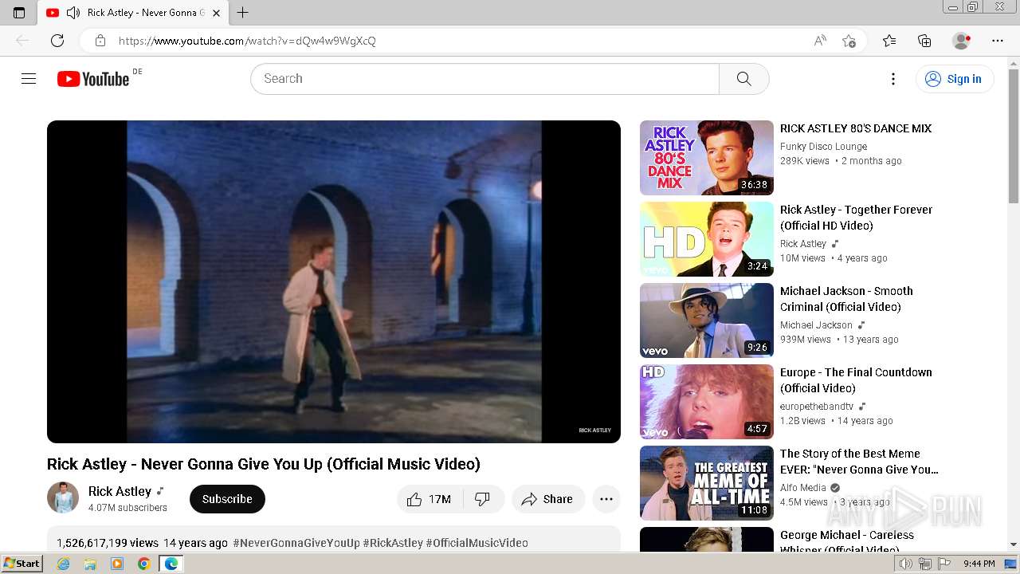1020x574 pixels.
Task: Click hashtag #OfficialMusicVideo
Action: (477, 543)
